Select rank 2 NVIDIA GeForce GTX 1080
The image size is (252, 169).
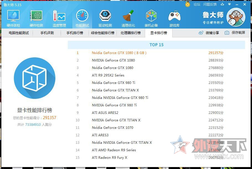(156, 60)
